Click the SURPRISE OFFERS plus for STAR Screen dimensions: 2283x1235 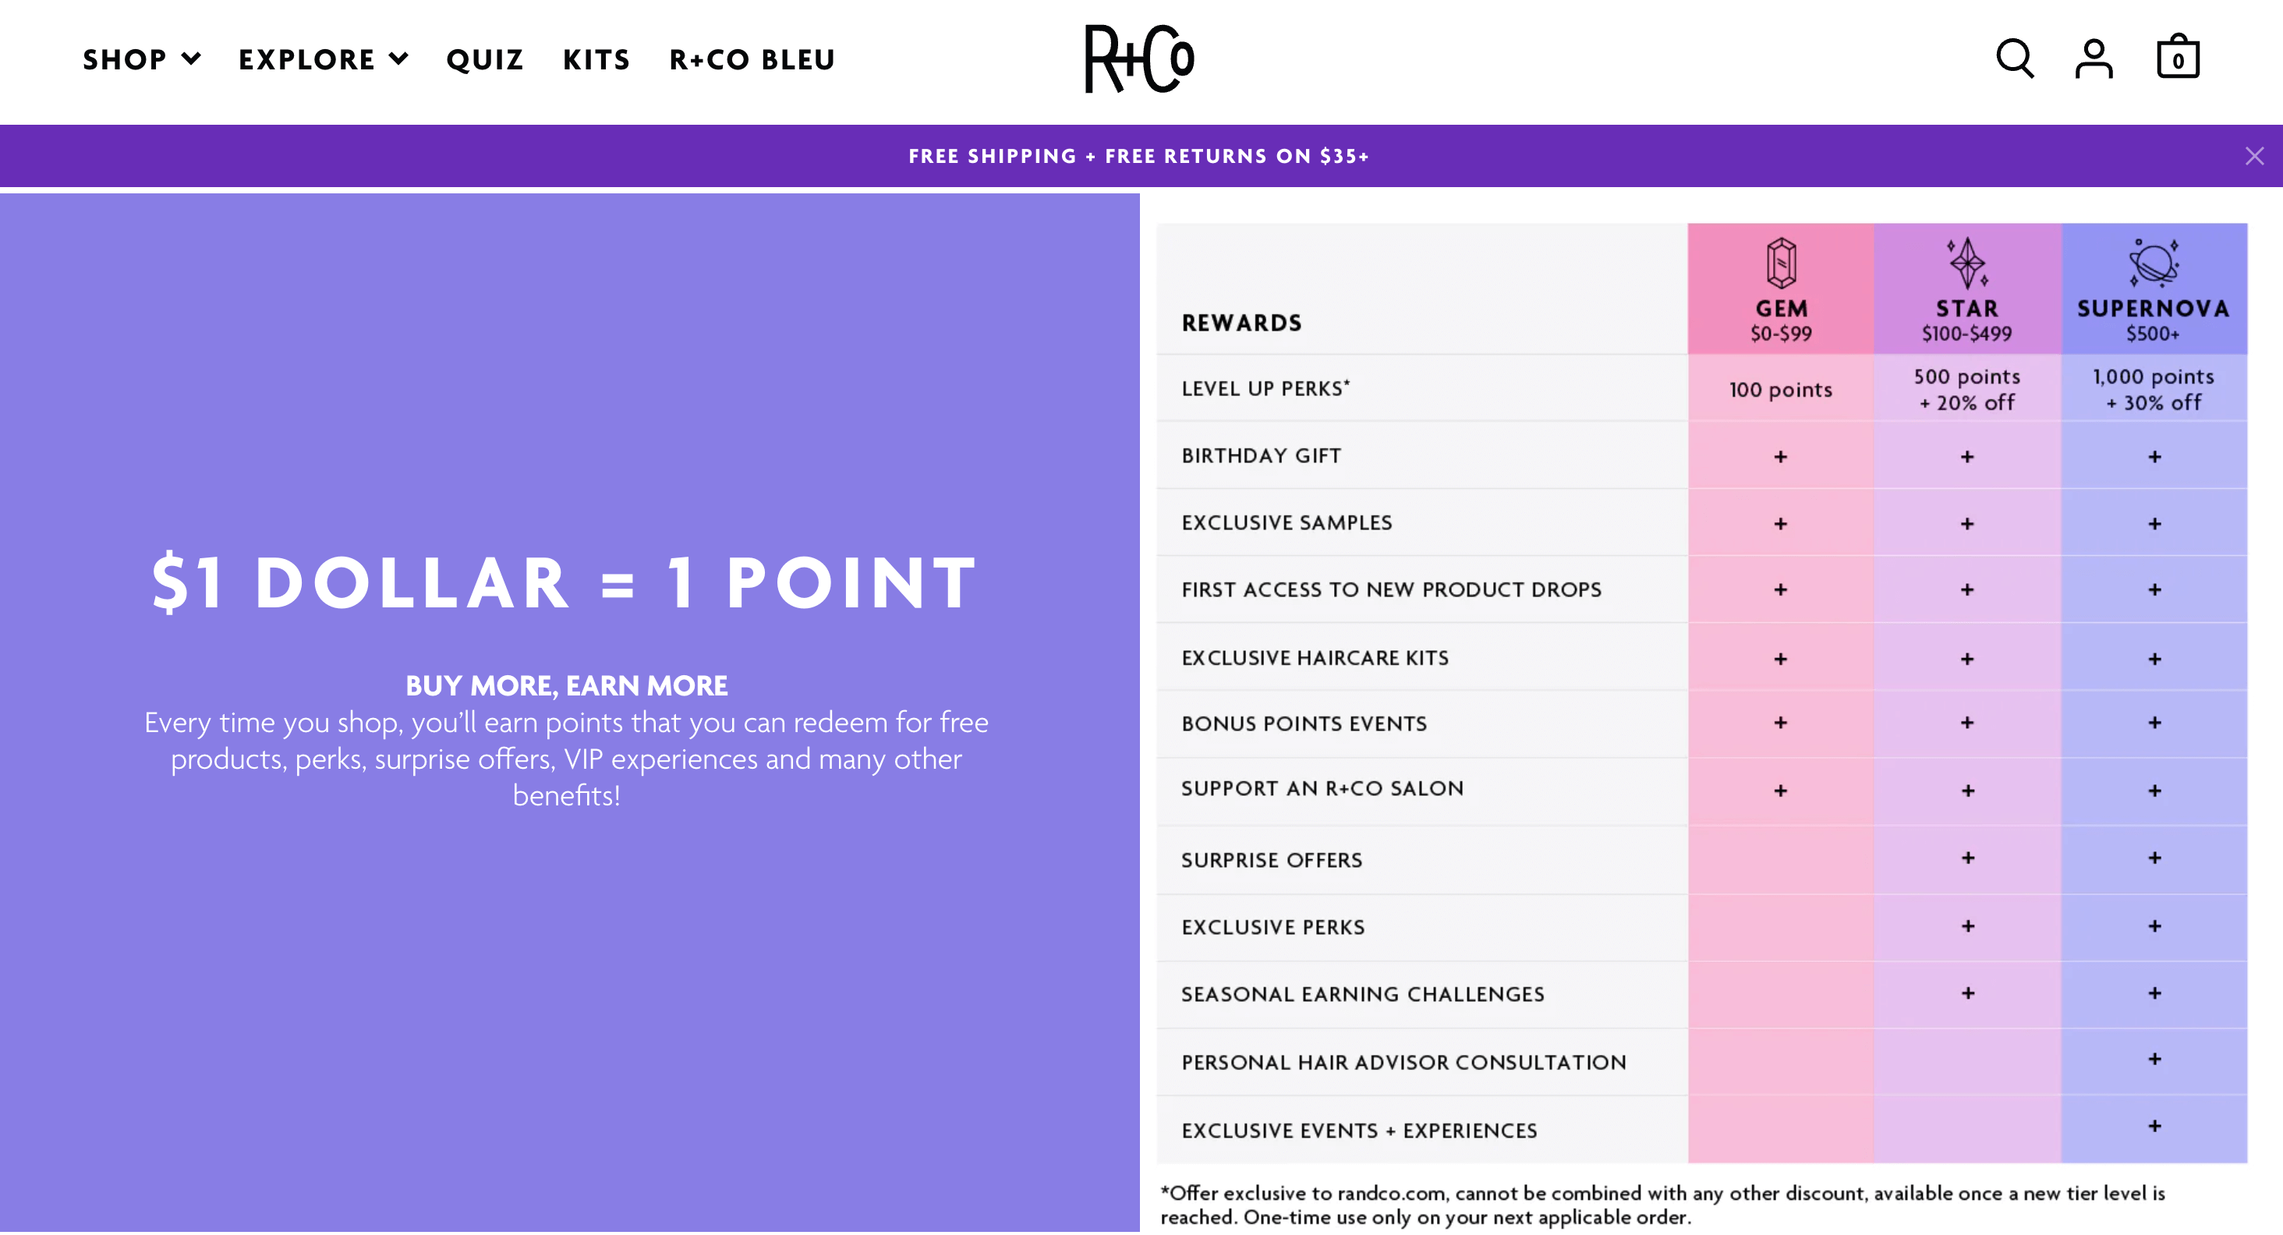(x=1967, y=858)
